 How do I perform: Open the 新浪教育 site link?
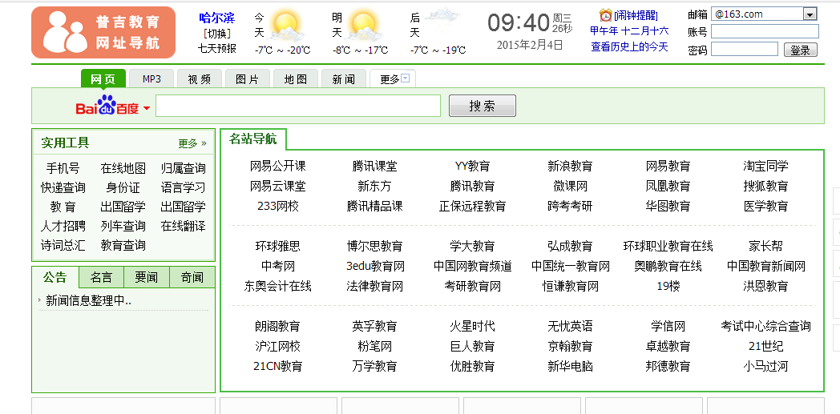pyautogui.click(x=570, y=167)
